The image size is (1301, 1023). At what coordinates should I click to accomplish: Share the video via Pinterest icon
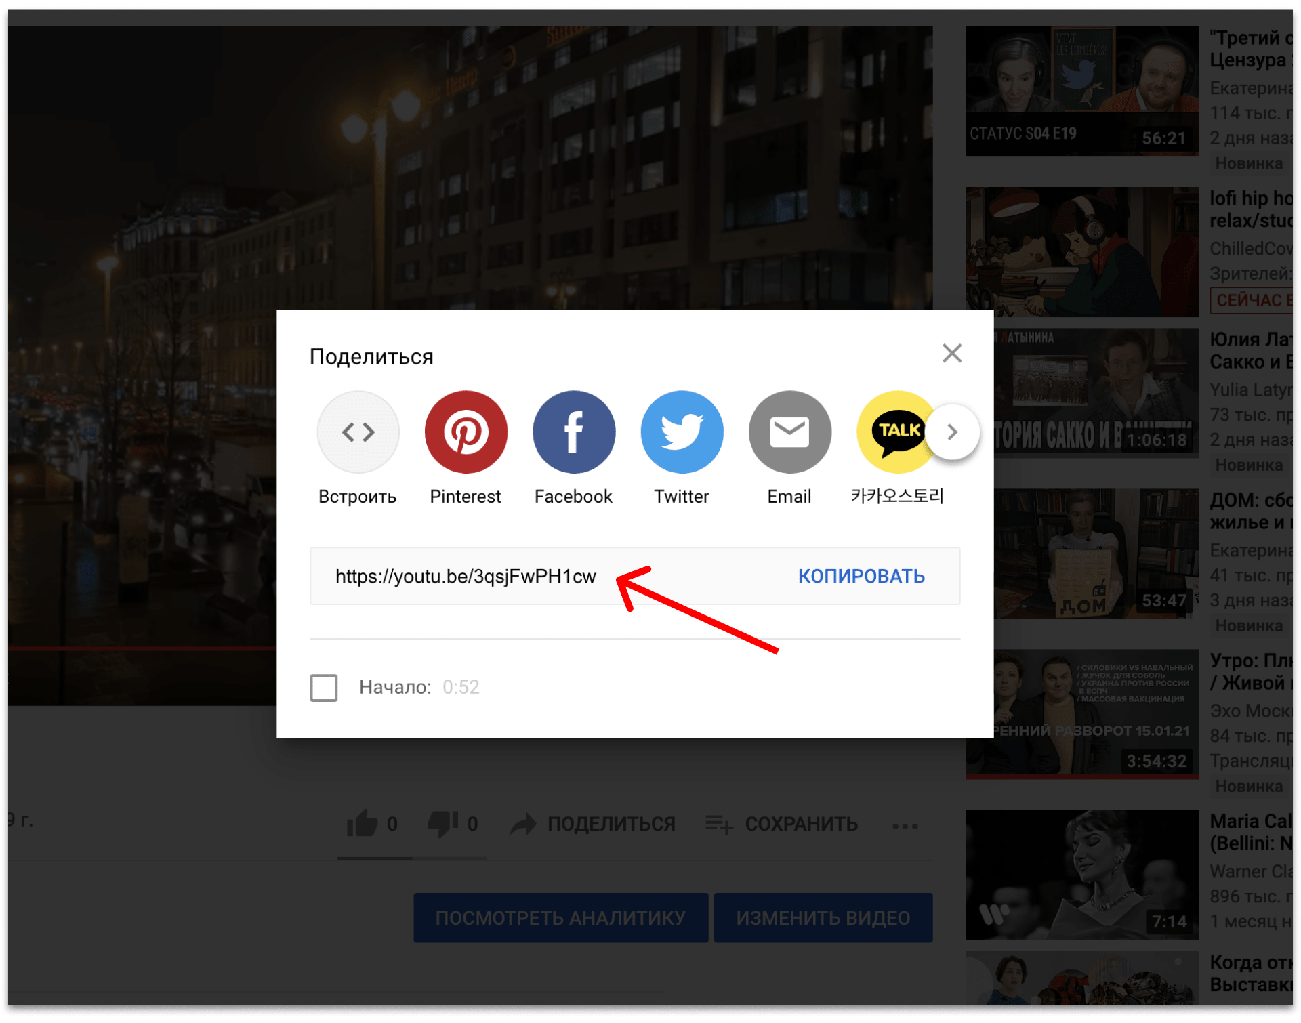(466, 432)
